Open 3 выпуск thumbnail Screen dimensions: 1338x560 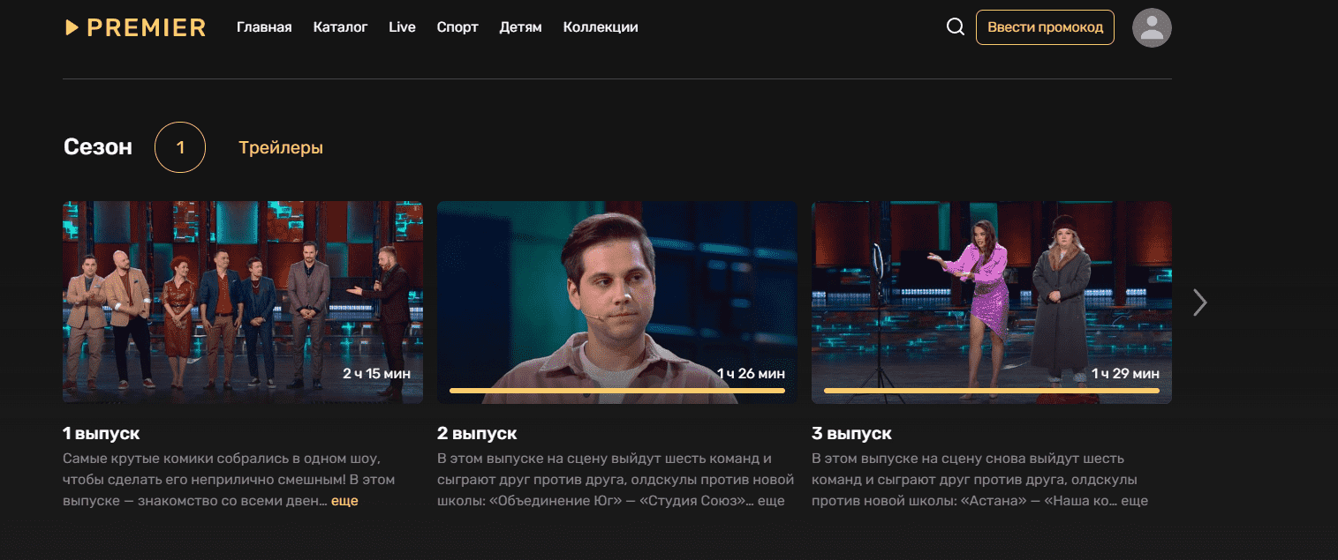coord(992,302)
